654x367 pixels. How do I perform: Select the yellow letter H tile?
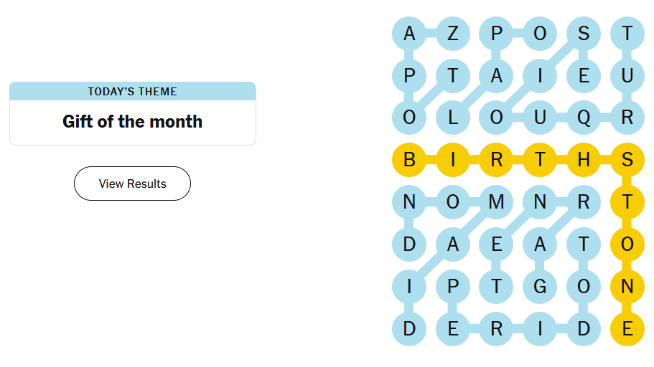pos(584,160)
